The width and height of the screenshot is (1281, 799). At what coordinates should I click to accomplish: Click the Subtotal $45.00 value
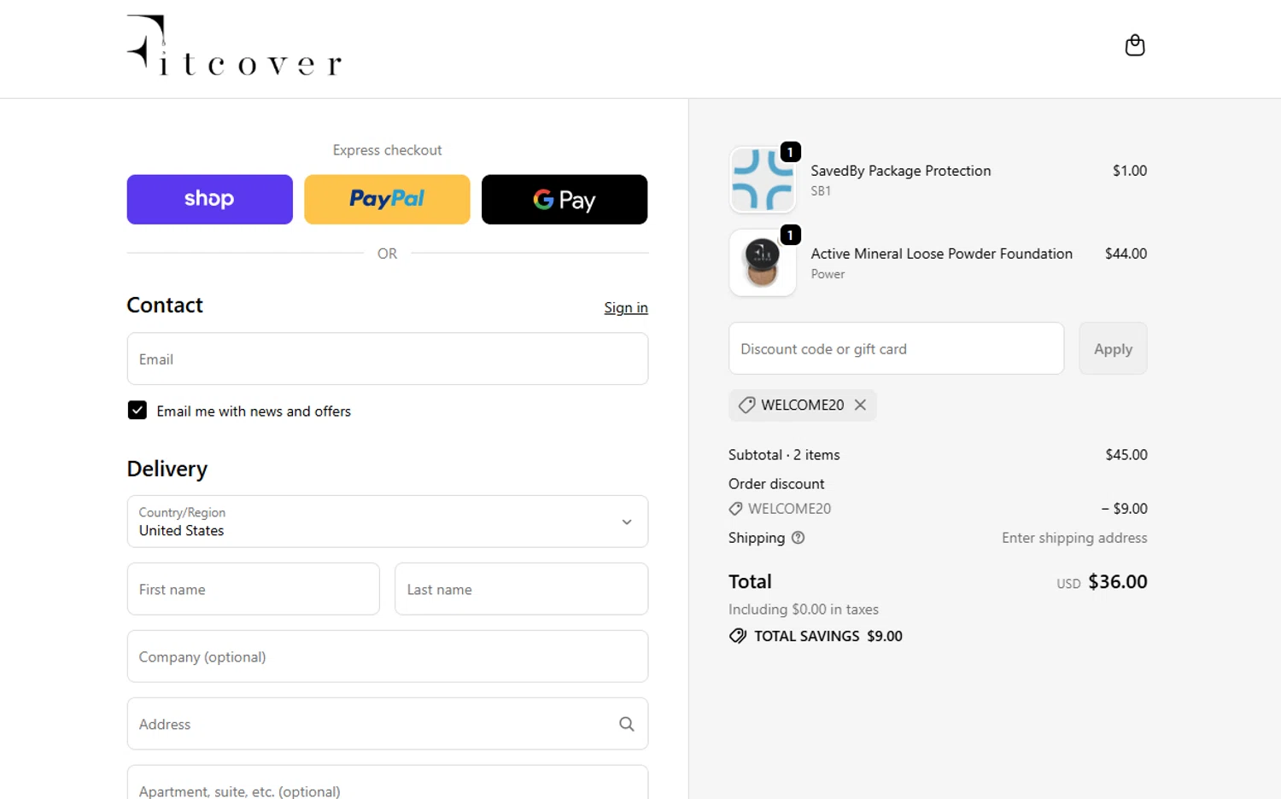click(x=1126, y=455)
